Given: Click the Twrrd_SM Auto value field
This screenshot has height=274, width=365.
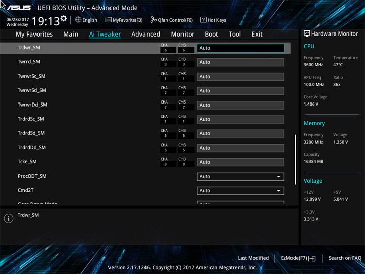Looking at the screenshot, I should coord(240,62).
